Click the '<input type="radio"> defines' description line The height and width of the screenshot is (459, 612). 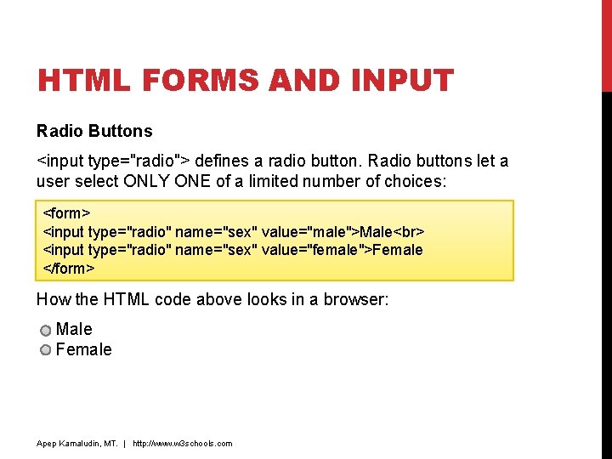click(x=273, y=161)
